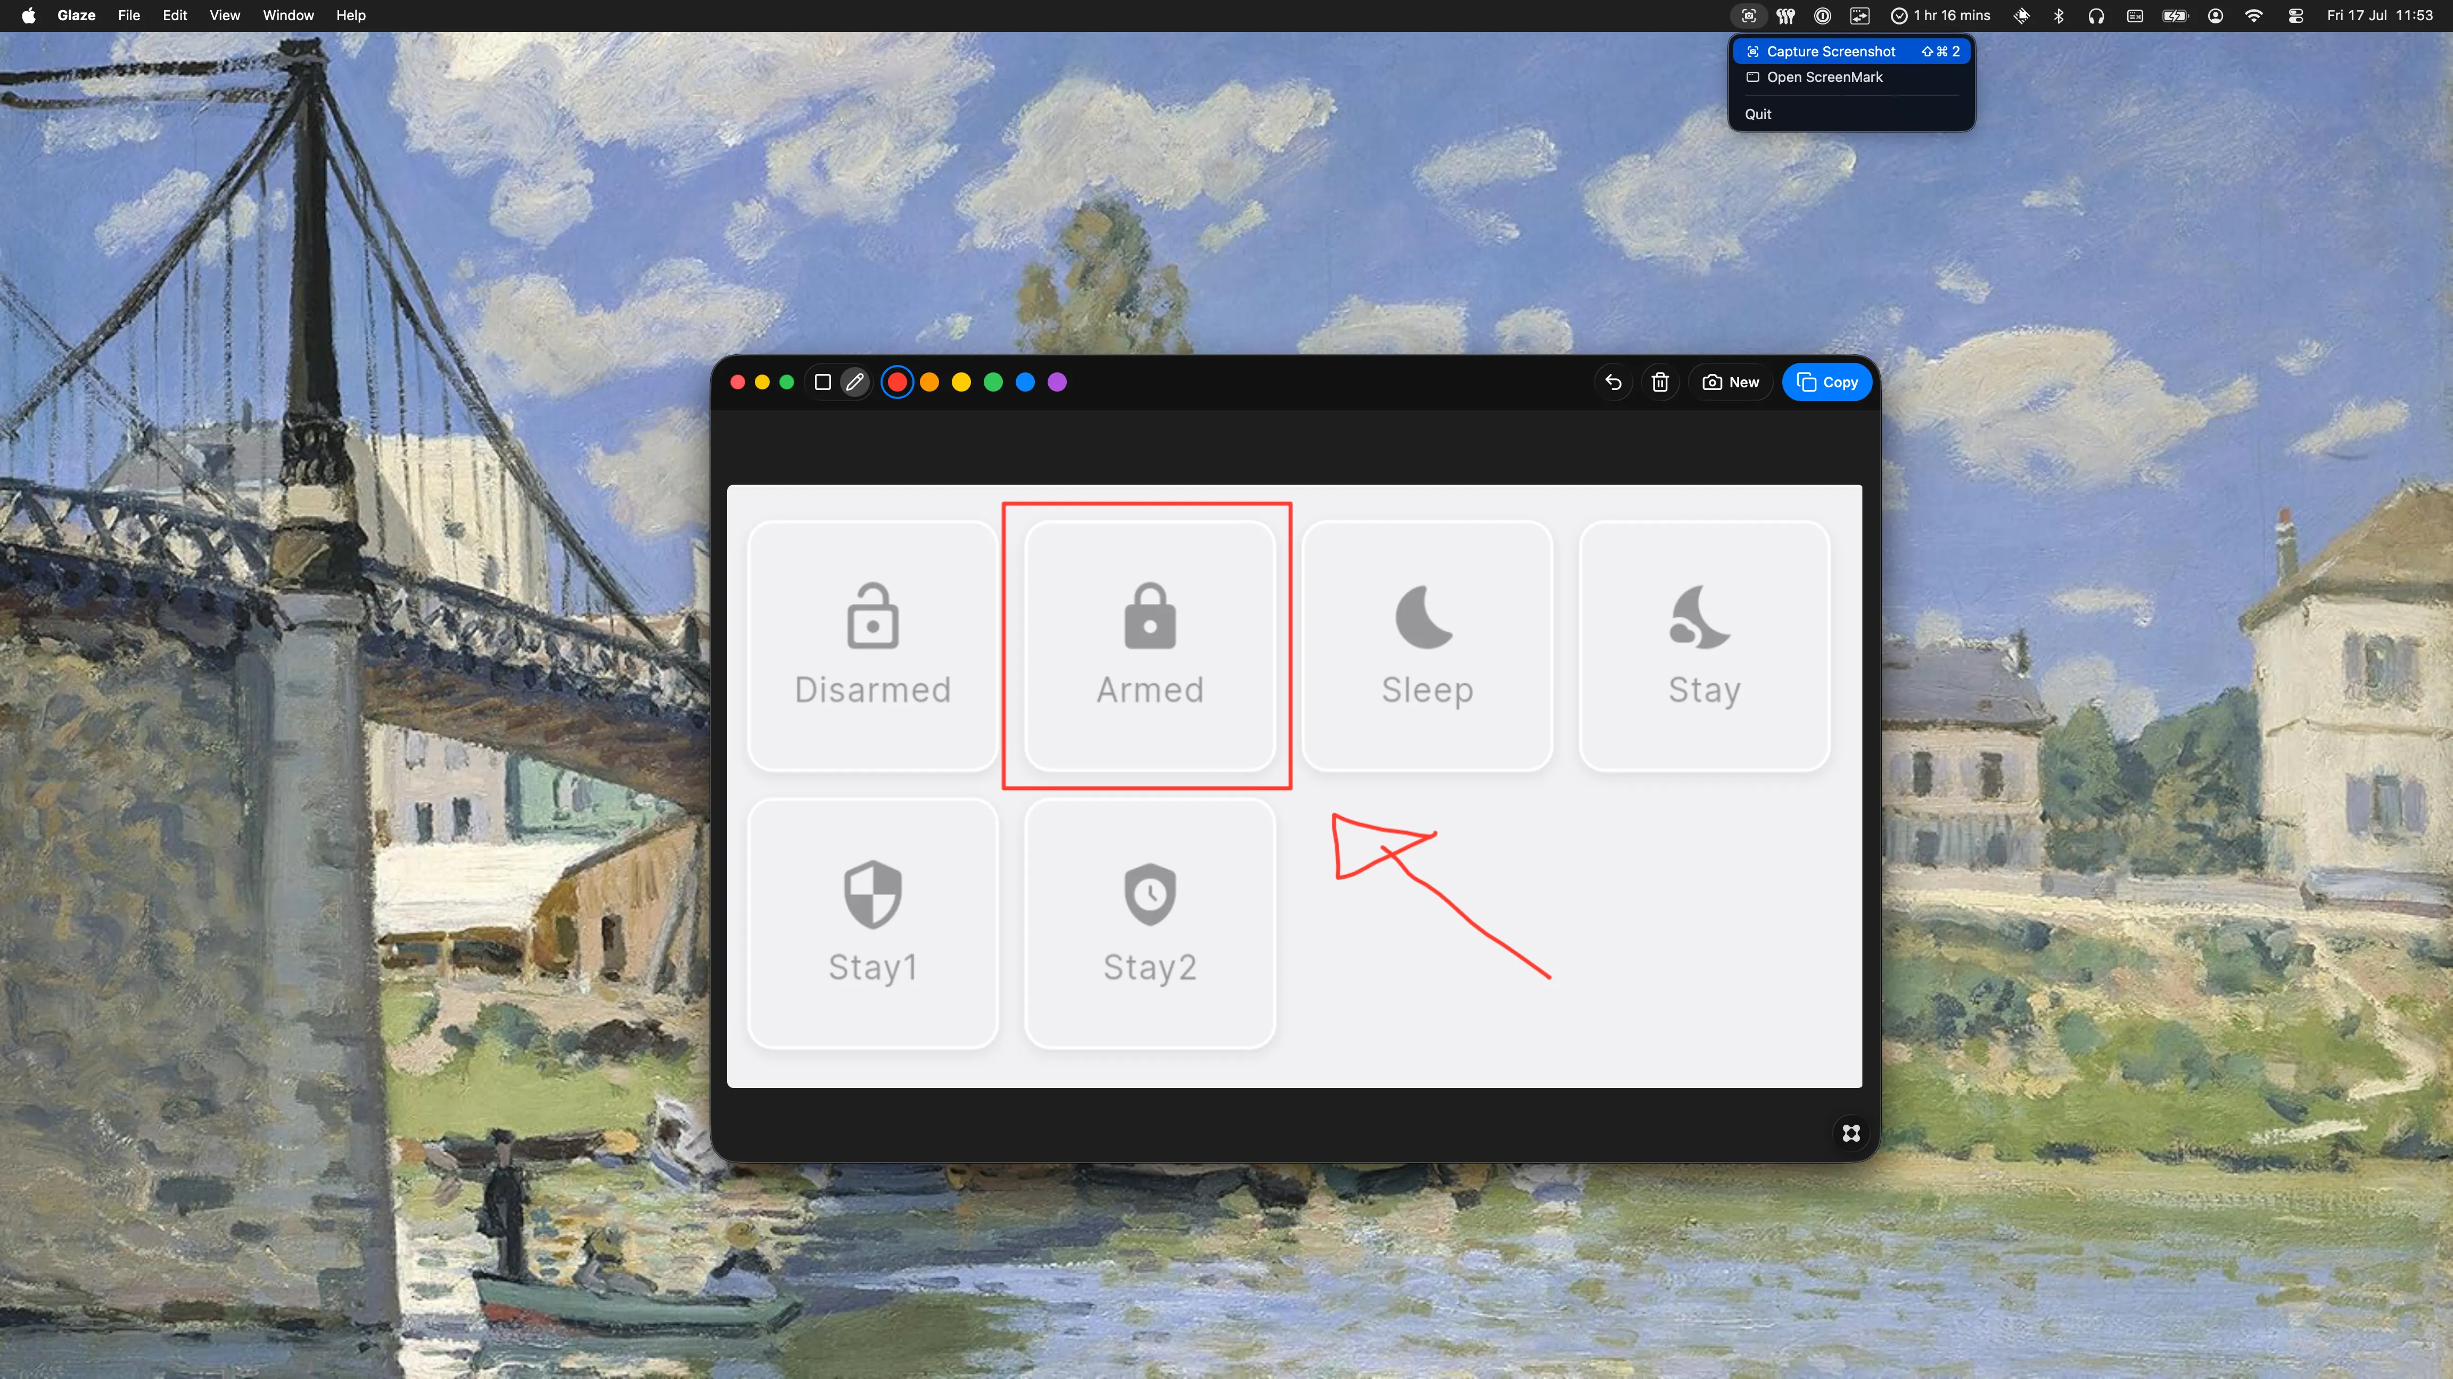Undo the last annotation
The image size is (2453, 1379).
(1613, 383)
